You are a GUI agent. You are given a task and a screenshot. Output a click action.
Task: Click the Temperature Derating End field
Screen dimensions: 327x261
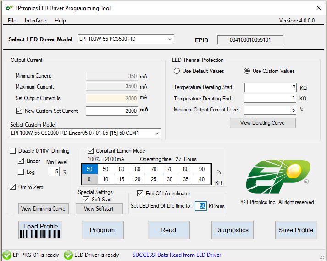click(270, 98)
